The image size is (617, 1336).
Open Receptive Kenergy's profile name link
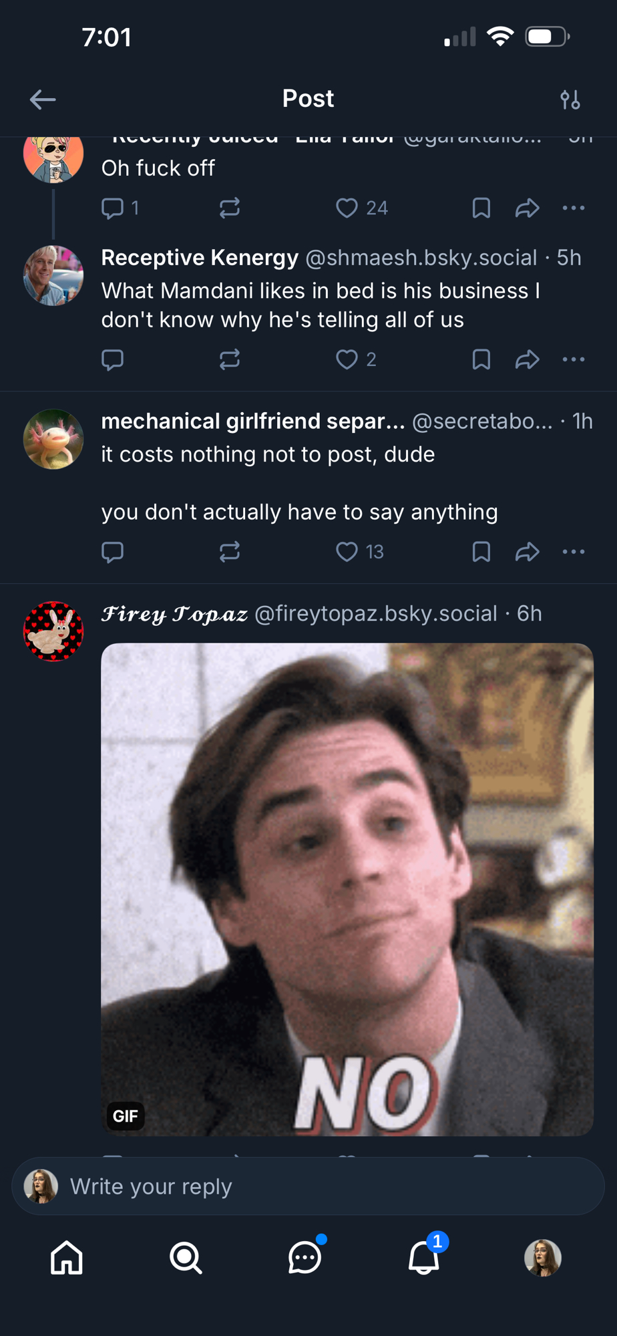(x=200, y=258)
